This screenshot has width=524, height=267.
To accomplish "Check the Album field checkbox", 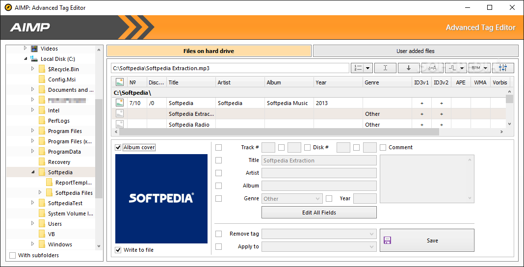I will point(218,186).
